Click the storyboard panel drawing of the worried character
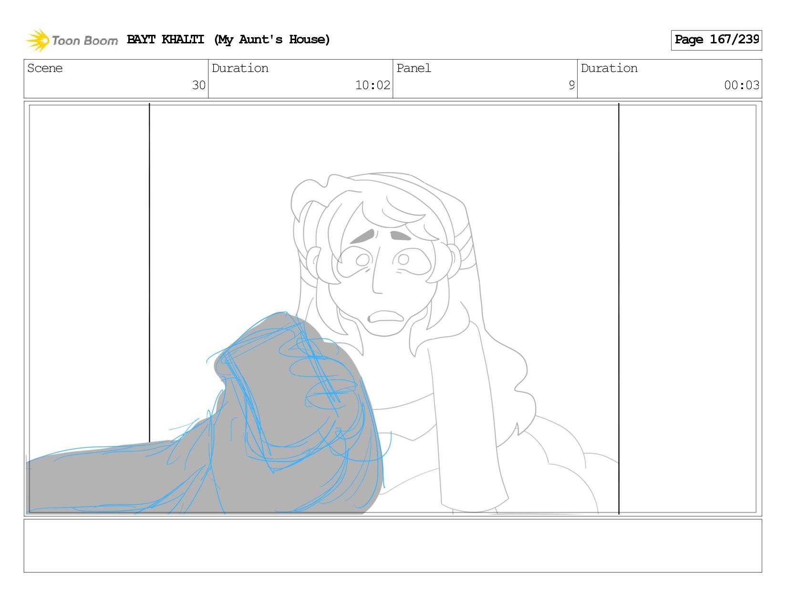Screen dimensions: 787x608 pyautogui.click(x=393, y=309)
